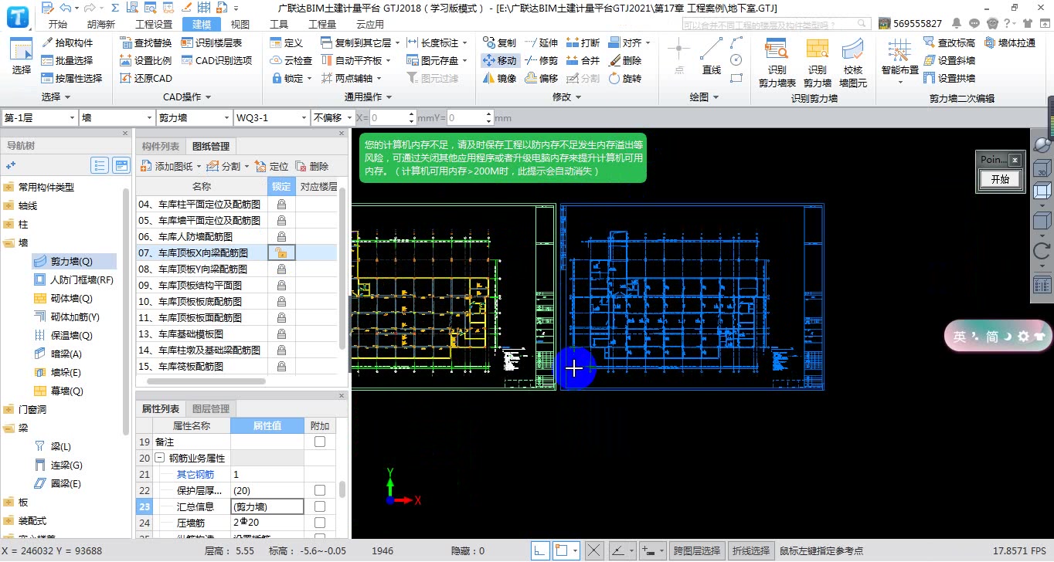This screenshot has width=1054, height=562.
Task: Toggle 跨图层选择 in status bar
Action: point(698,550)
